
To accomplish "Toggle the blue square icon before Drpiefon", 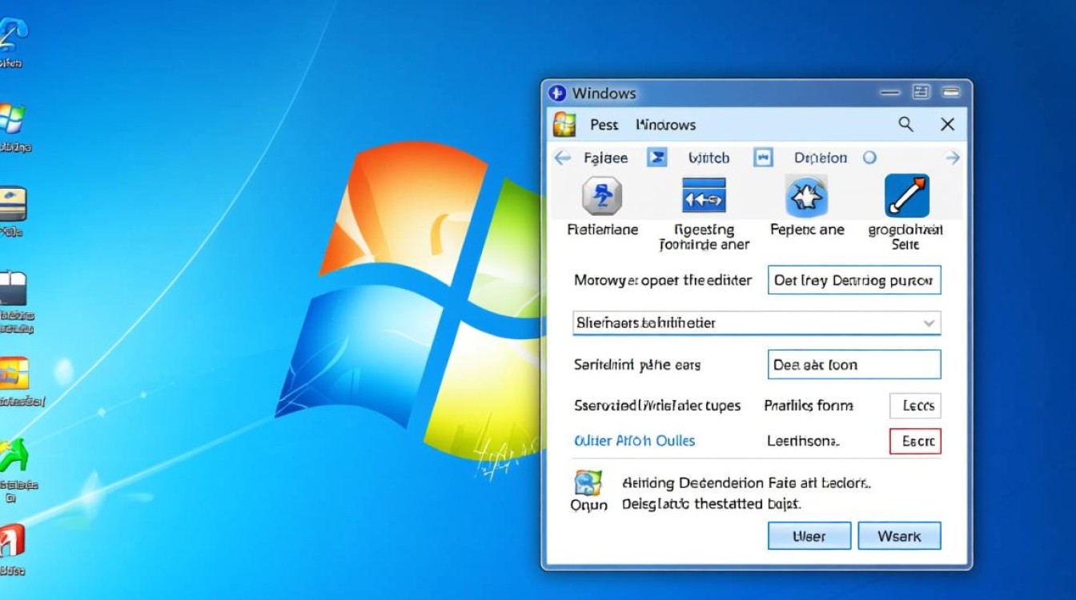I will pos(763,158).
